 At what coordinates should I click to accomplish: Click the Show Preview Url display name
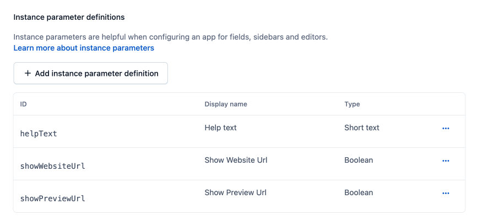point(235,192)
